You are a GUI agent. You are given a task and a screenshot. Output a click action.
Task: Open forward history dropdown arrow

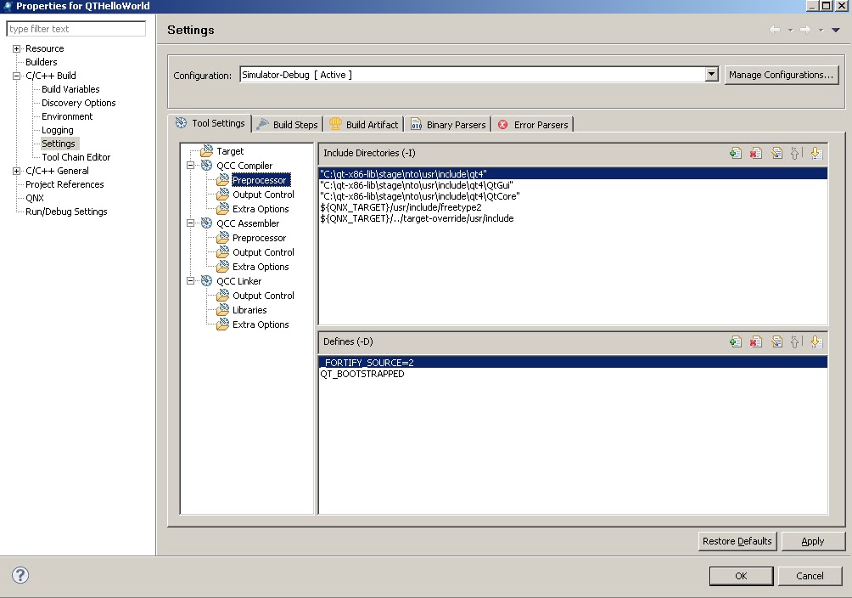[x=821, y=31]
